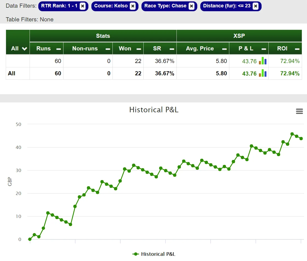This screenshot has height=261, width=307.
Task: Click the Data Filters: label
Action: tap(21, 6)
